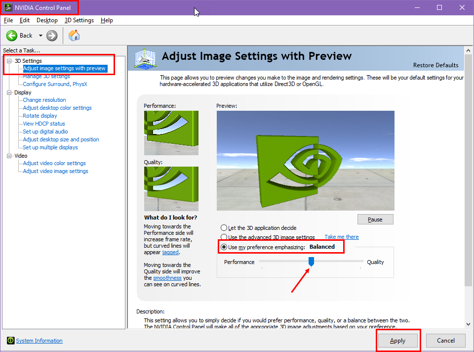
Task: Follow the Take me there link
Action: click(342, 237)
